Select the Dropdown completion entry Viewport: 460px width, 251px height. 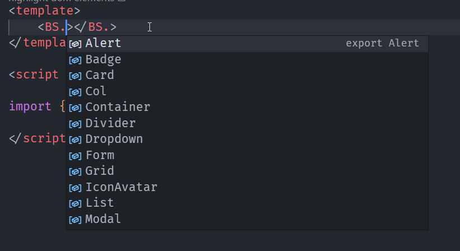point(247,139)
